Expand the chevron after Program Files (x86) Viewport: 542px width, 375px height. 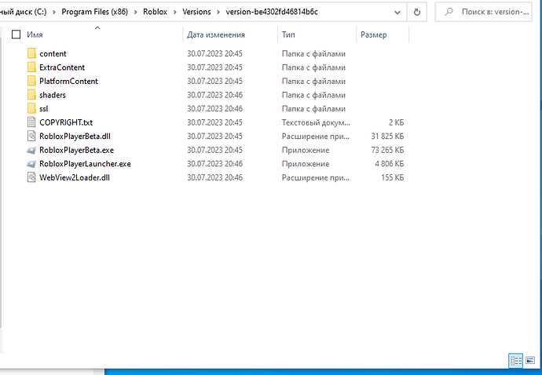point(135,12)
